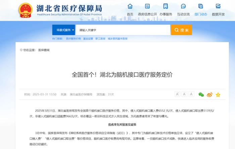Open 数据开放 menu item

pos(218,14)
